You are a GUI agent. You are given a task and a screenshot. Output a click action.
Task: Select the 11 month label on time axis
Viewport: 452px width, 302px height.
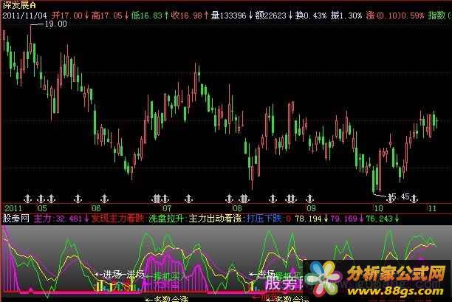(432, 208)
